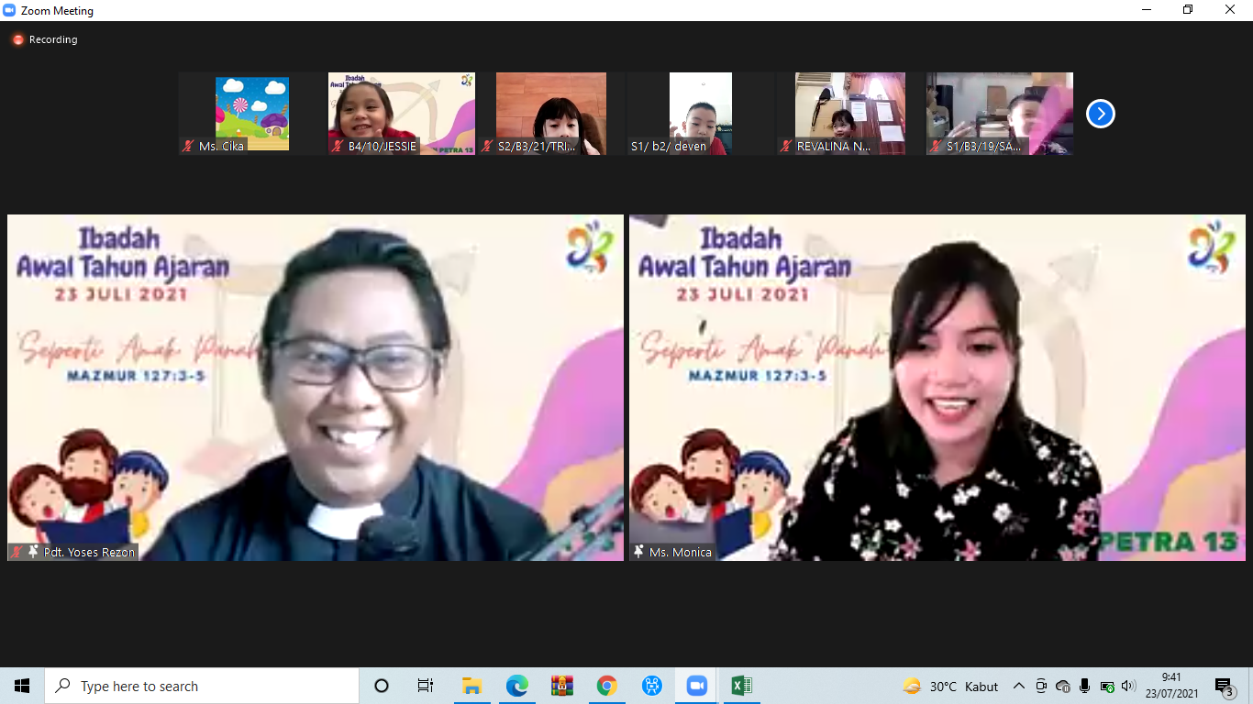Click the pin icon beside Ms. Monica's name
The width and height of the screenshot is (1253, 704).
click(x=638, y=552)
